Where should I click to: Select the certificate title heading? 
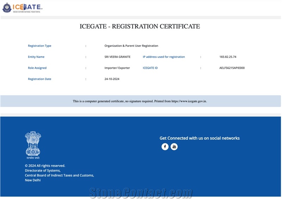tap(140, 26)
